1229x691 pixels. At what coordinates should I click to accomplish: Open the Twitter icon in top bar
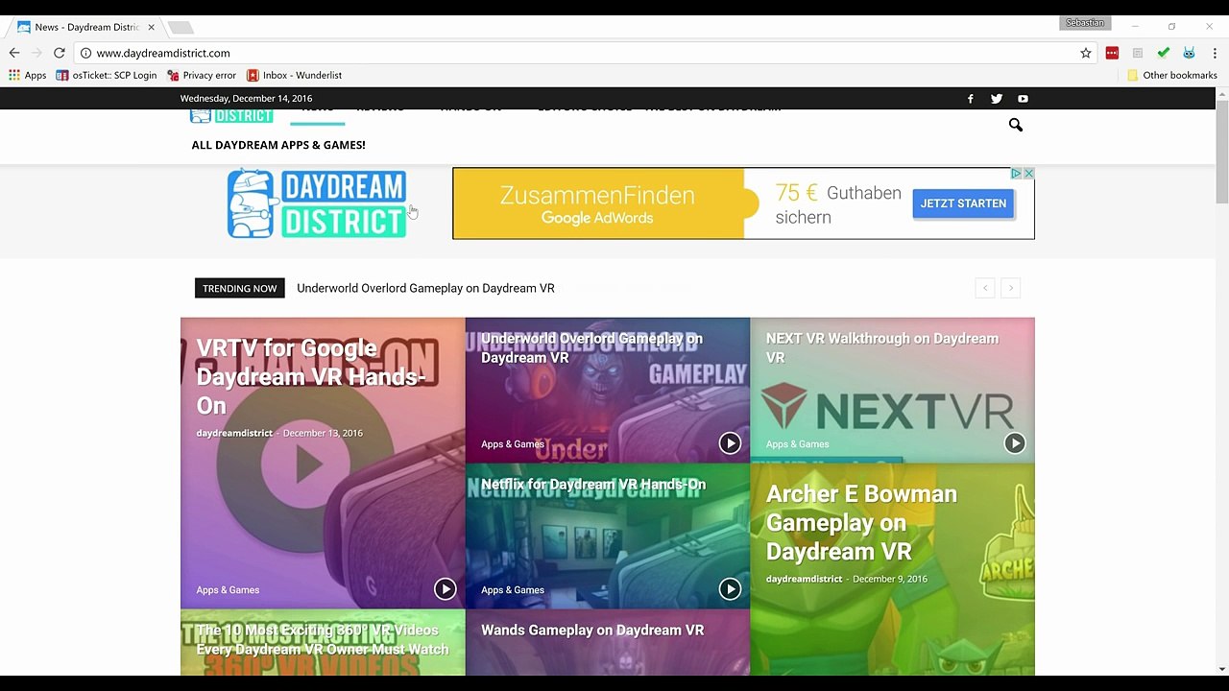997,99
